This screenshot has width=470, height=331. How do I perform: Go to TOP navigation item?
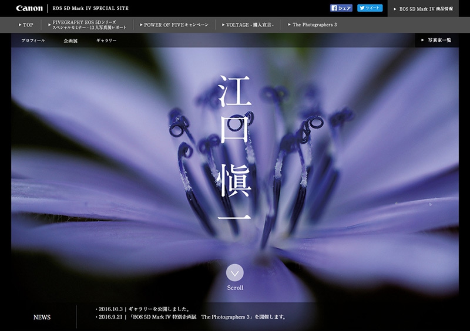(x=26, y=25)
